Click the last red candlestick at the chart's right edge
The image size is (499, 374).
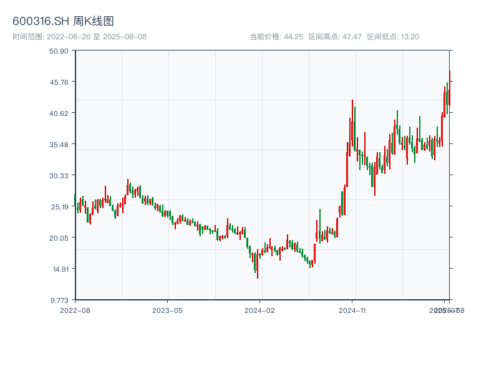(450, 88)
